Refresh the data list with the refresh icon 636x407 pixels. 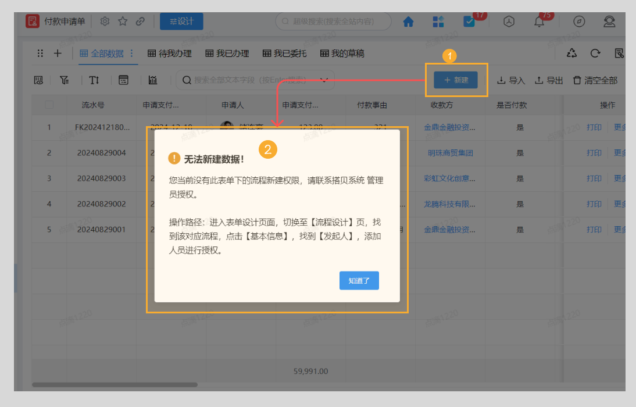(x=595, y=52)
